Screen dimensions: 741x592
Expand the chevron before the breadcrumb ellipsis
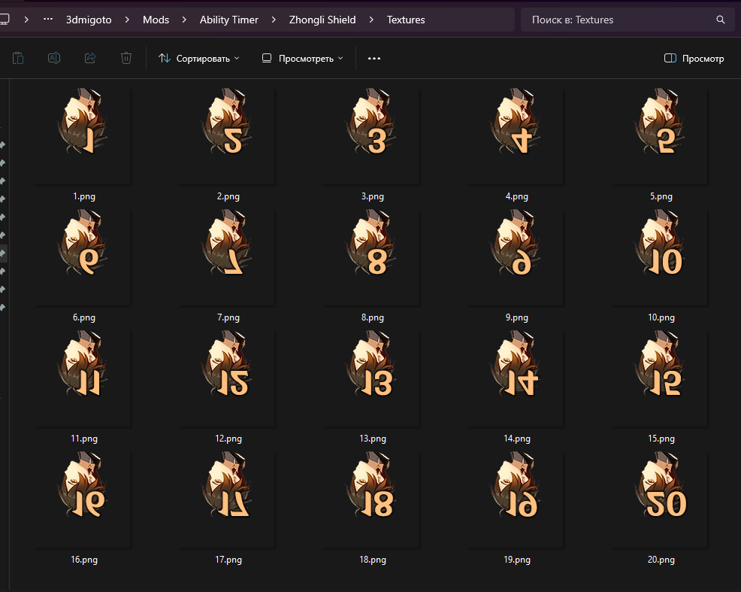click(x=26, y=20)
